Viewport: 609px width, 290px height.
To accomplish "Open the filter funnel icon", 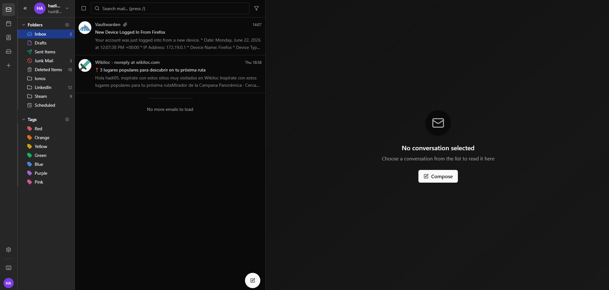I will tap(256, 8).
